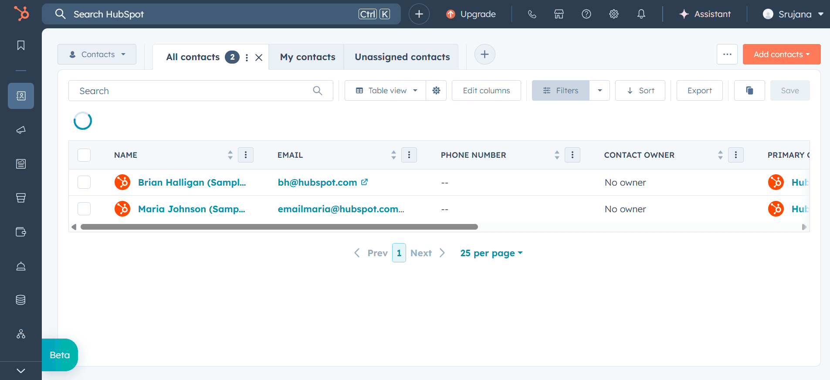Click the Search HubSpot field

221,14
